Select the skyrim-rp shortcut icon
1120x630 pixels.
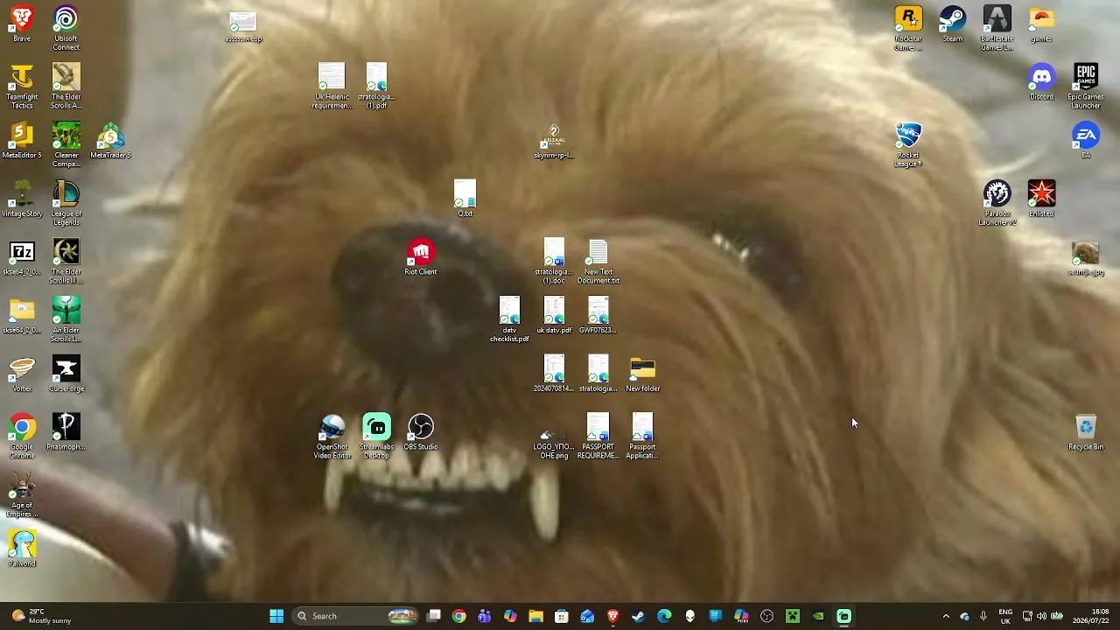pos(554,141)
